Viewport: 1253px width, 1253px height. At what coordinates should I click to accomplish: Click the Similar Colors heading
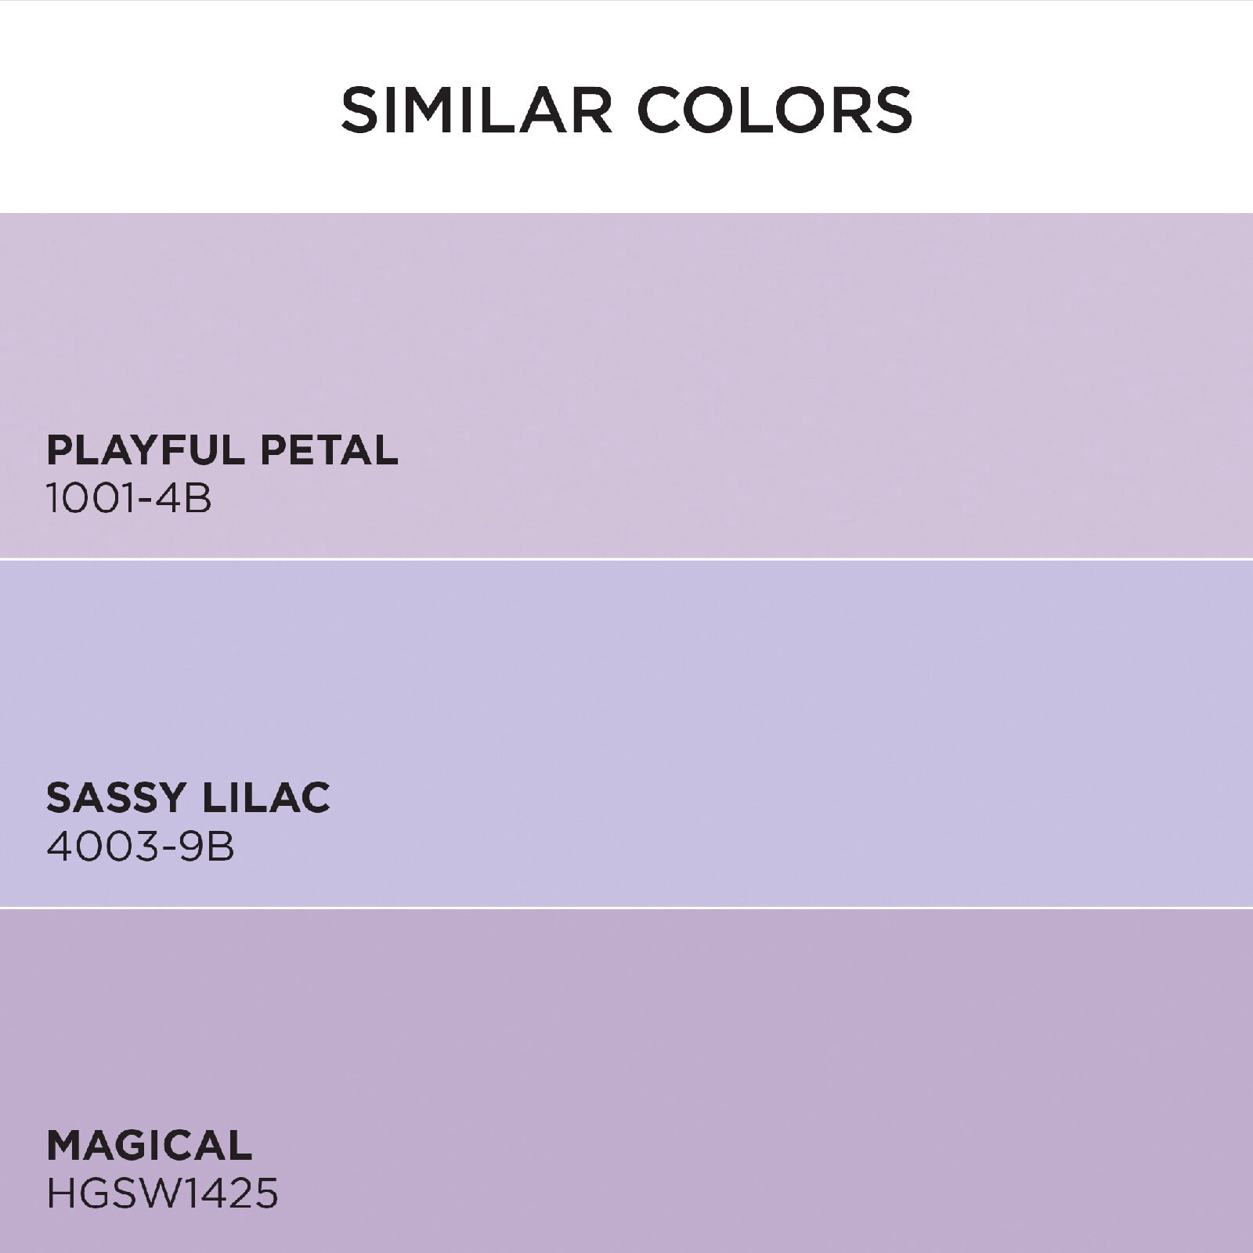pyautogui.click(x=626, y=110)
